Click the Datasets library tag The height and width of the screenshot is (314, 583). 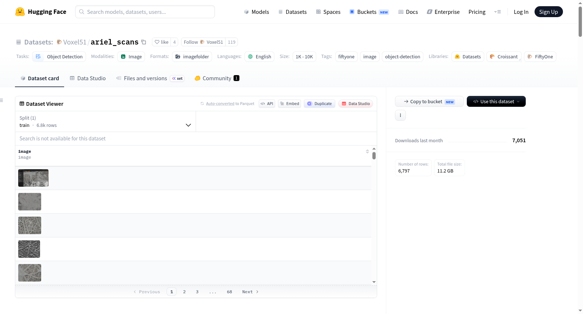click(x=468, y=57)
